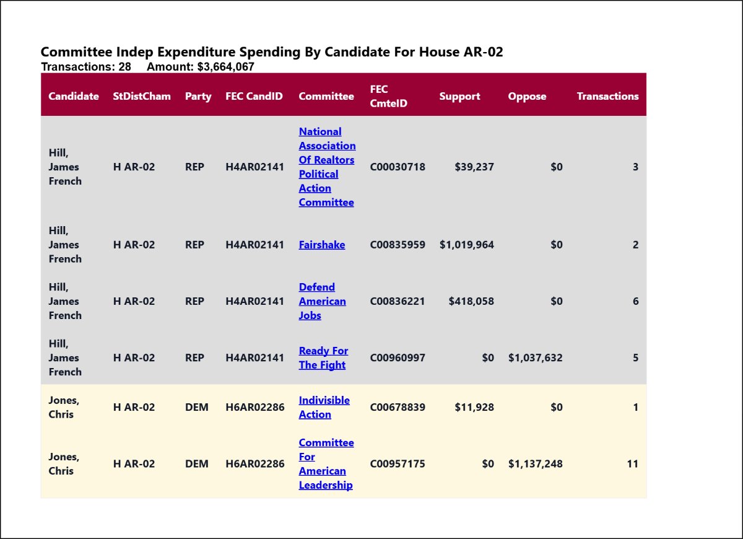The height and width of the screenshot is (539, 743).
Task: Open the Ready For The Fight link
Action: pyautogui.click(x=323, y=357)
